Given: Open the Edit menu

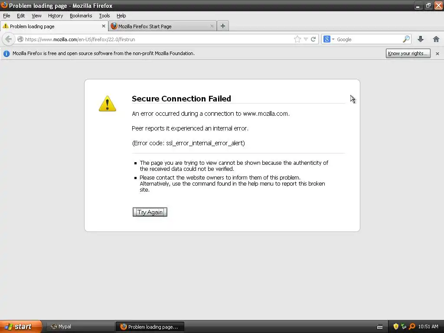Looking at the screenshot, I should pos(21,16).
